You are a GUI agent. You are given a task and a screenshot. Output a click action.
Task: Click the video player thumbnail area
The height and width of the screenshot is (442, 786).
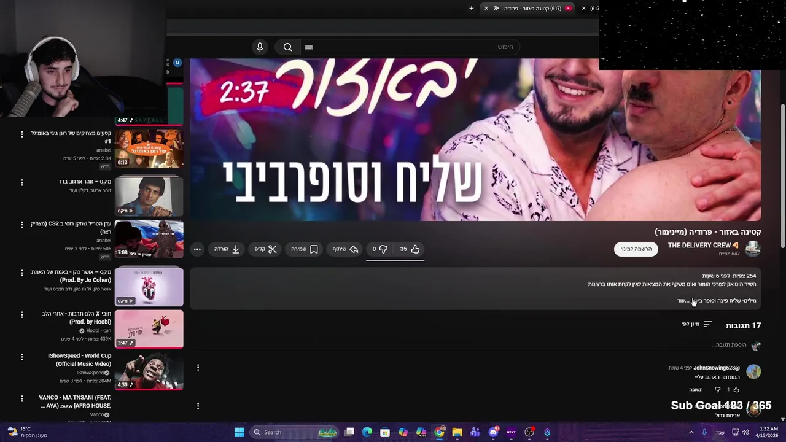tap(475, 139)
